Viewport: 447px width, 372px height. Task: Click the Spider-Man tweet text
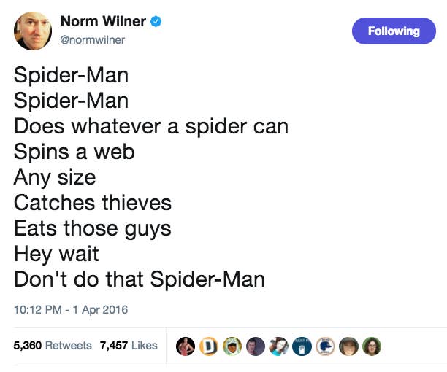click(x=151, y=177)
